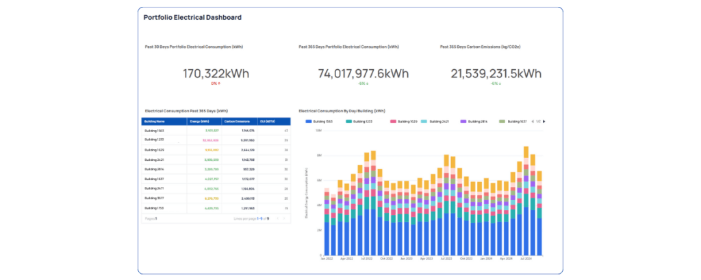Click next page arrow in table footer
The height and width of the screenshot is (280, 701).
[x=285, y=218]
